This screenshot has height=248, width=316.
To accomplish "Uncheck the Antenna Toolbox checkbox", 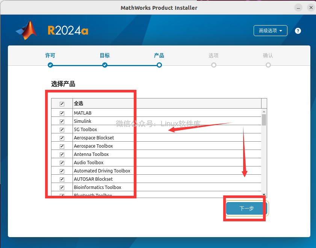I will click(62, 154).
